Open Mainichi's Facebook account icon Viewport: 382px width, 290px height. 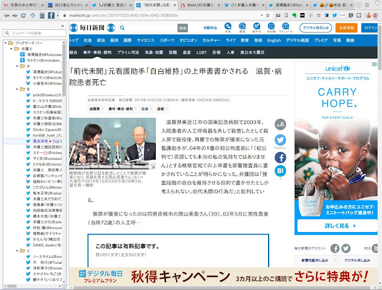click(335, 248)
